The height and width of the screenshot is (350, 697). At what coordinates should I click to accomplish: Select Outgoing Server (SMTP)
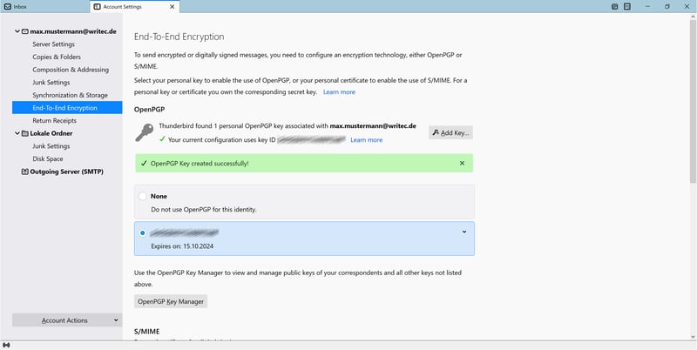point(67,172)
